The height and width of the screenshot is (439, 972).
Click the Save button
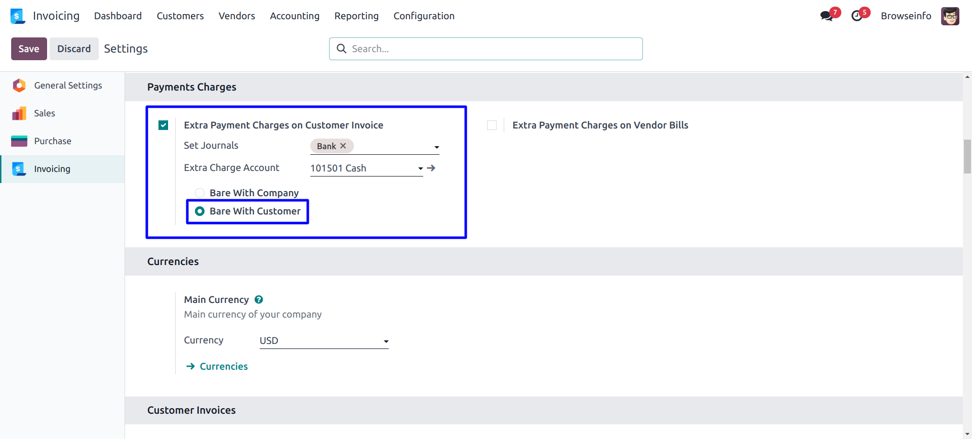click(x=29, y=49)
